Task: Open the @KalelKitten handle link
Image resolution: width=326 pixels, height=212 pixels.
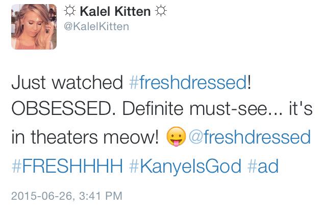Action: click(x=96, y=27)
